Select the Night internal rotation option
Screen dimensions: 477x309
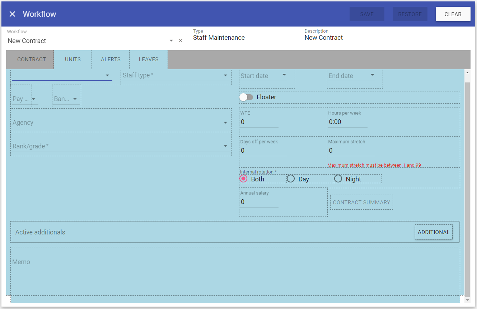pyautogui.click(x=338, y=179)
